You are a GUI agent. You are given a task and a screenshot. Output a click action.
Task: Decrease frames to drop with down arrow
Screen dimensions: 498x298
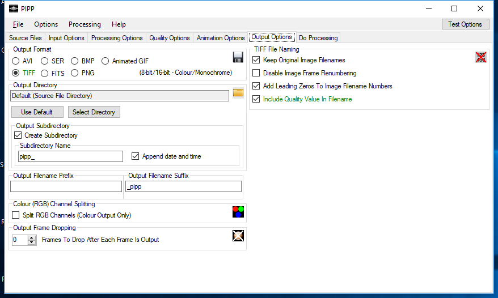coord(31,242)
